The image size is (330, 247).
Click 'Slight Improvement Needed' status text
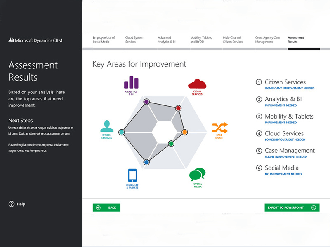(x=286, y=157)
